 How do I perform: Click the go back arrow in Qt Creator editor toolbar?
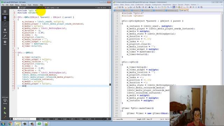[x=10, y=8]
